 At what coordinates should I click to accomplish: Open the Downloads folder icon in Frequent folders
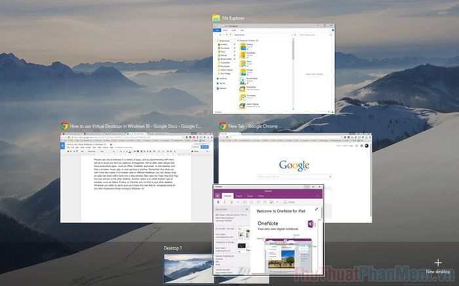click(243, 55)
